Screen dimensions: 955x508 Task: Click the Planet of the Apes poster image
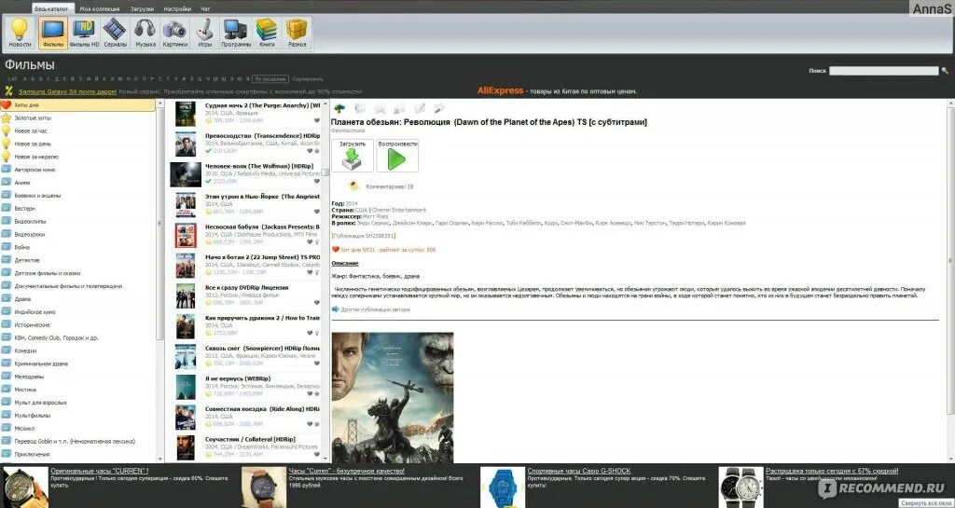393,398
